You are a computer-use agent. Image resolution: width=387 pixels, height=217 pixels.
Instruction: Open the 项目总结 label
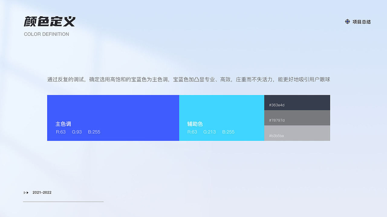click(x=362, y=21)
